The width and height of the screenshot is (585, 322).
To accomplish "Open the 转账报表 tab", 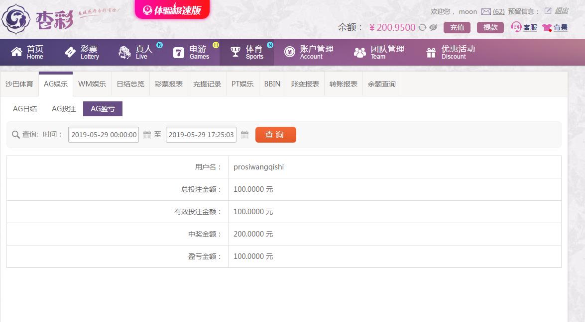I will click(343, 84).
